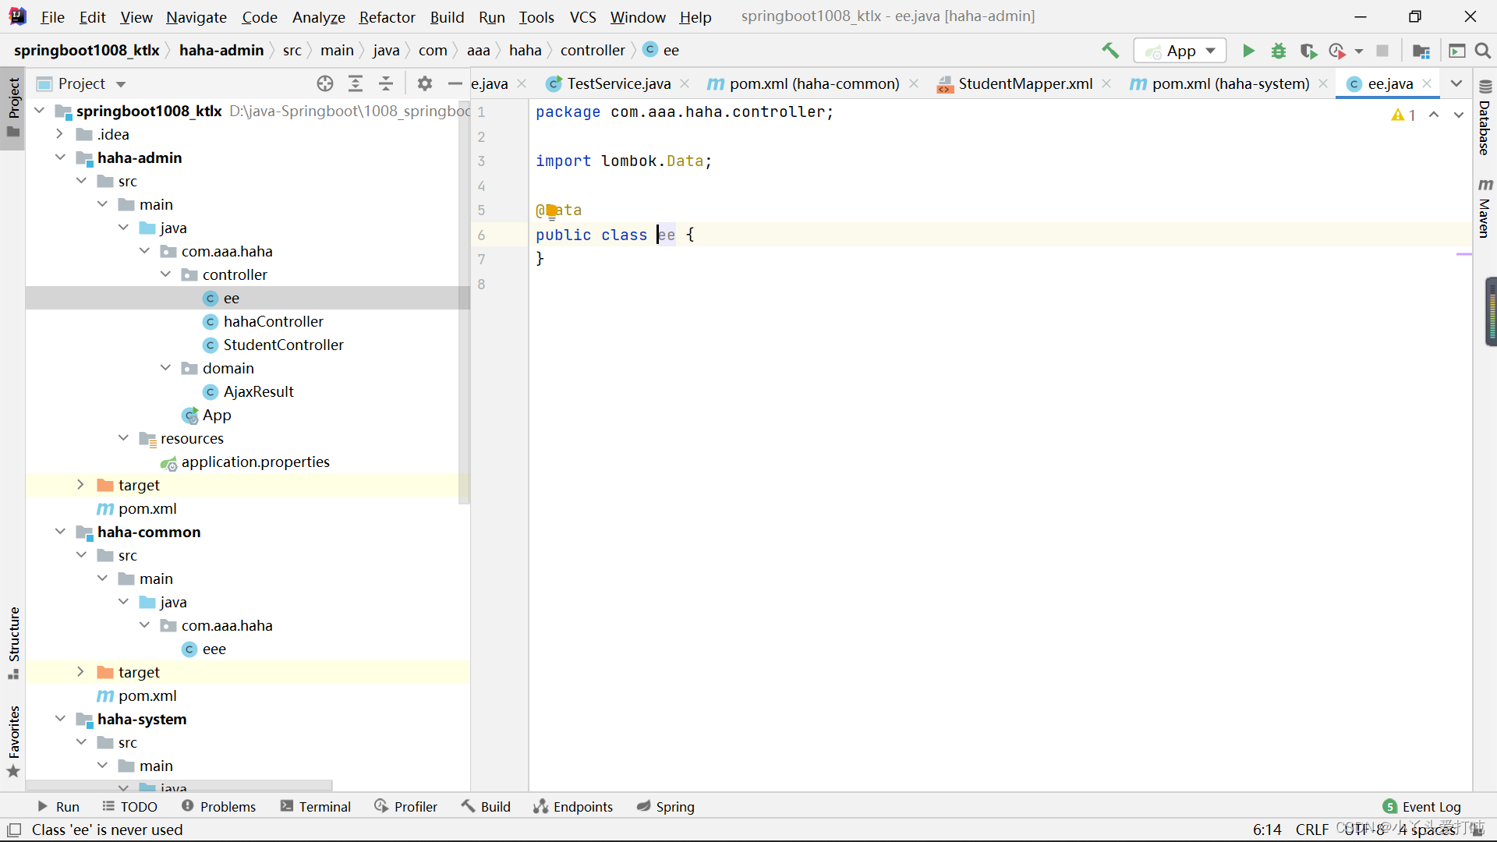Image resolution: width=1497 pixels, height=842 pixels.
Task: Click the line 6 gutter number
Action: pyautogui.click(x=481, y=235)
